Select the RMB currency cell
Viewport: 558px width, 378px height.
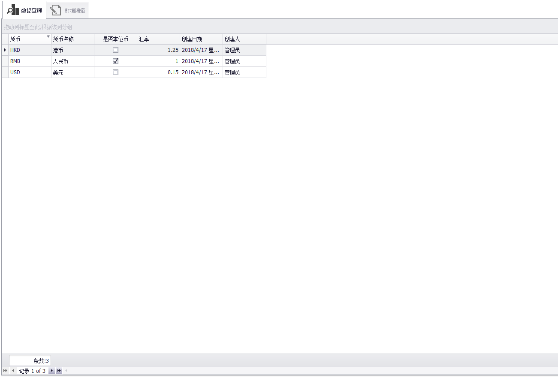click(x=30, y=61)
